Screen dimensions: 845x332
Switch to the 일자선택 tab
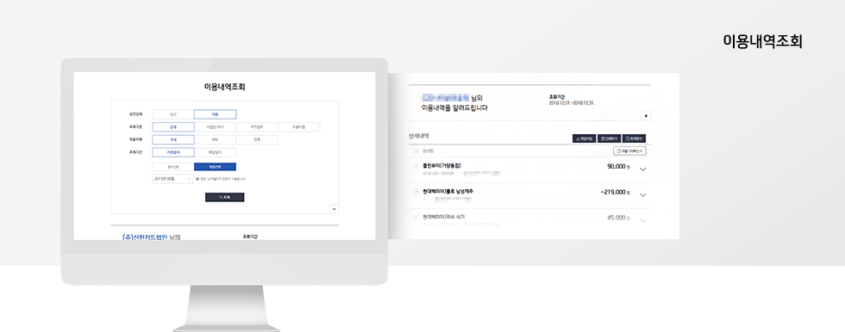tap(173, 167)
